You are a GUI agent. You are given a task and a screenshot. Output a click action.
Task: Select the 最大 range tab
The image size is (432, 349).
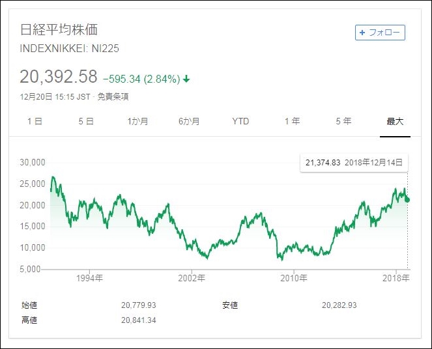[395, 121]
